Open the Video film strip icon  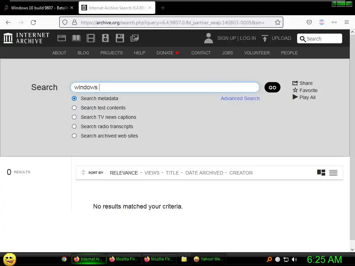[91, 38]
